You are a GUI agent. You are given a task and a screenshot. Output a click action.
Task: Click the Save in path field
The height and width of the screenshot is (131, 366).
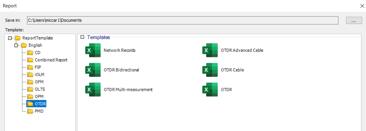point(182,20)
